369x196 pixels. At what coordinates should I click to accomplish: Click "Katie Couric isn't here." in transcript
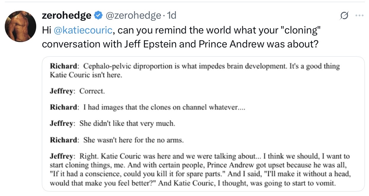pos(86,75)
